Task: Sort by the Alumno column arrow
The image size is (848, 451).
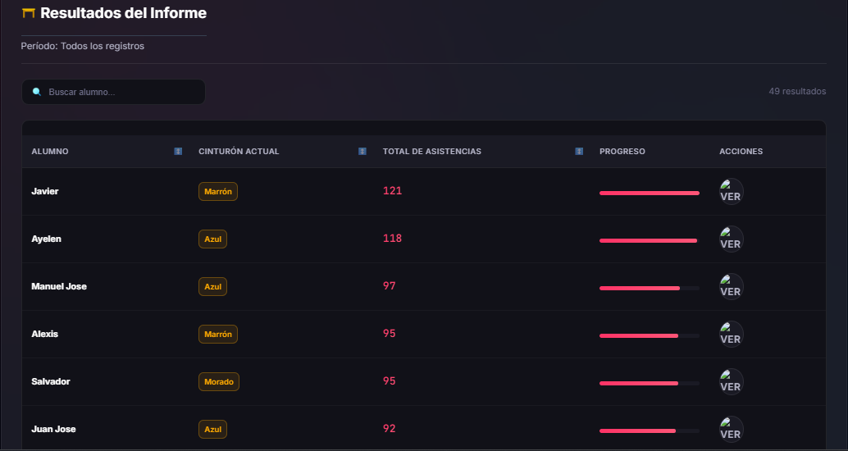Action: click(x=178, y=152)
